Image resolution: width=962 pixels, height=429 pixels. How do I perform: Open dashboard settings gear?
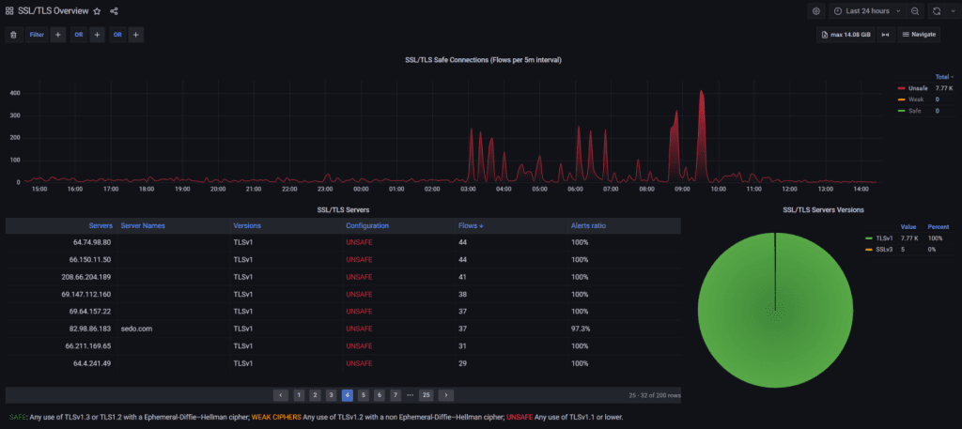coord(815,11)
